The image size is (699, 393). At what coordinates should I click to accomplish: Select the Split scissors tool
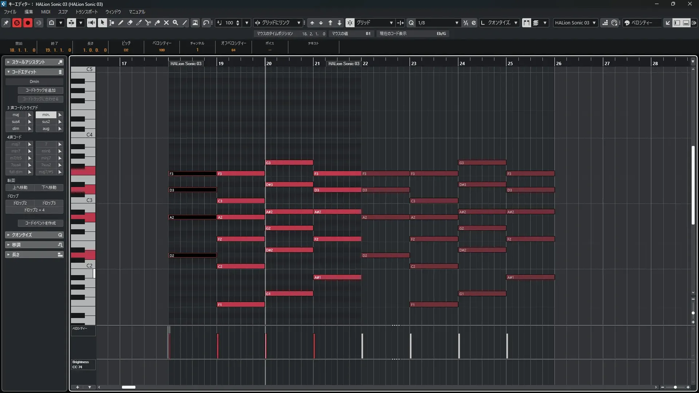[x=148, y=23]
